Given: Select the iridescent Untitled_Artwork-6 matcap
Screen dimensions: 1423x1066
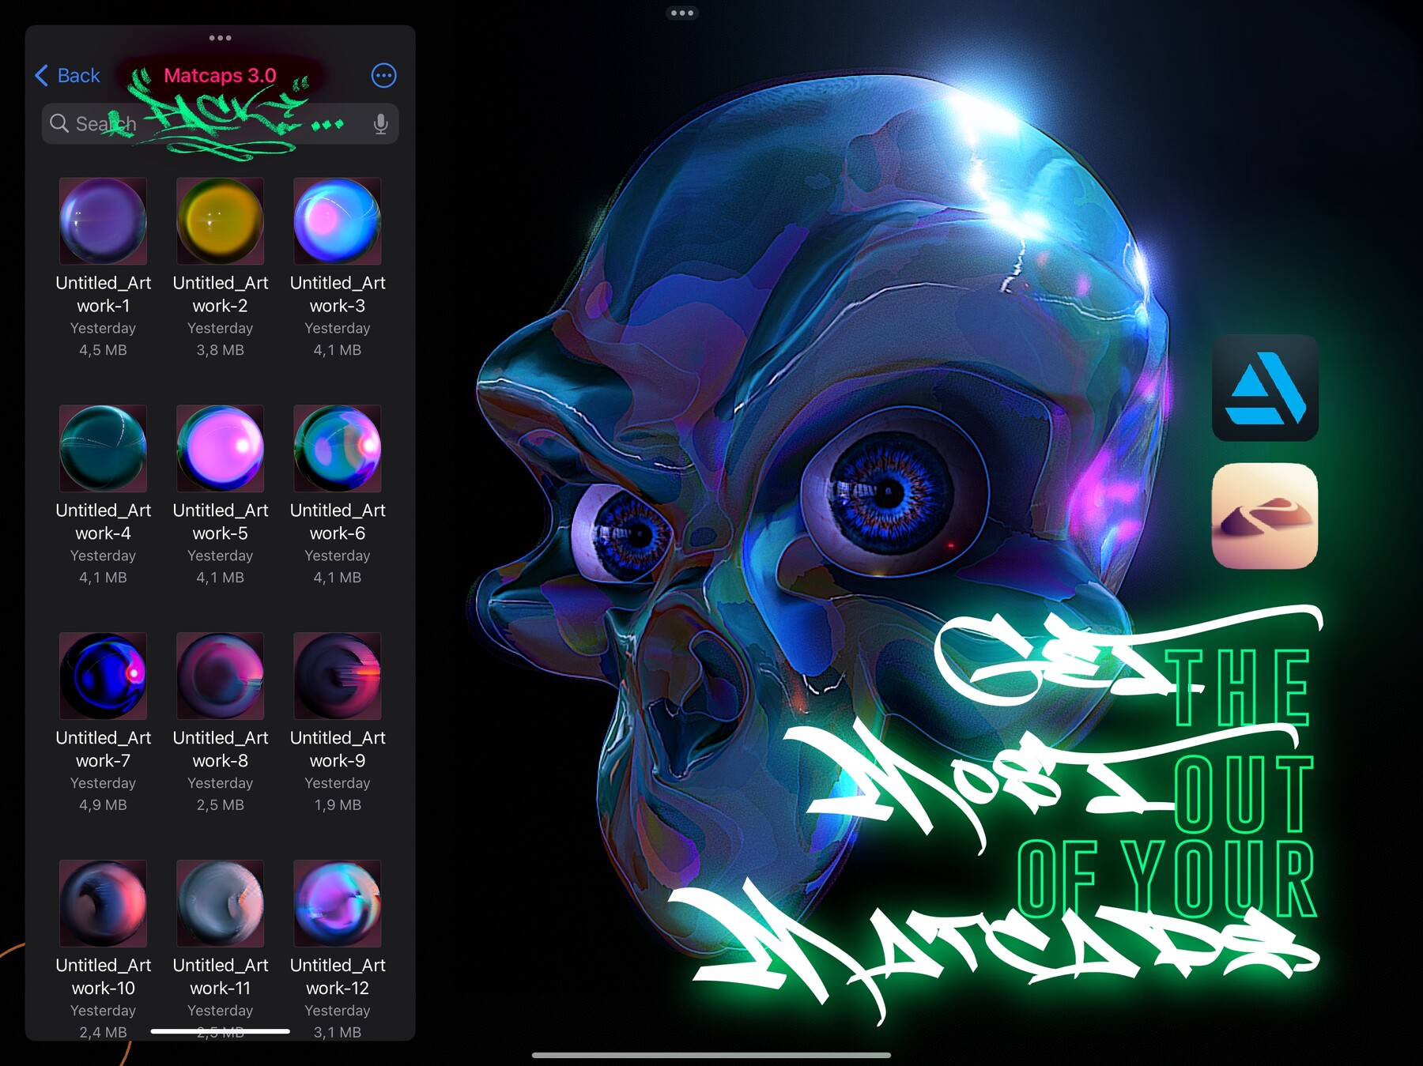Looking at the screenshot, I should (338, 448).
